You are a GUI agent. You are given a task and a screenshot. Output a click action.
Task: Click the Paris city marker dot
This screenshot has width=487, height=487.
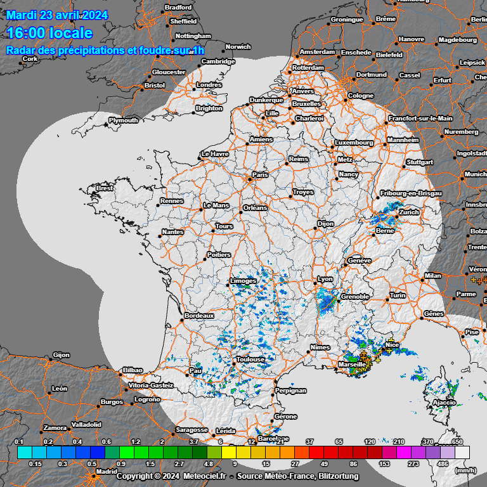pos(250,179)
